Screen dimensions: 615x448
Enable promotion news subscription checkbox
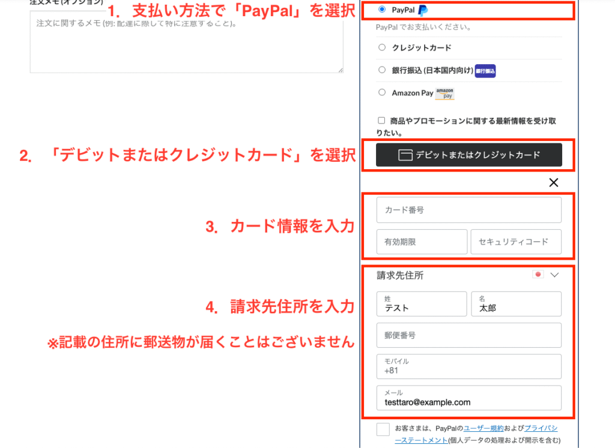(381, 121)
